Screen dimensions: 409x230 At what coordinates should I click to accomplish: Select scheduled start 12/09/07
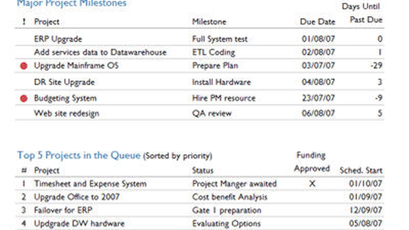[x=366, y=210]
